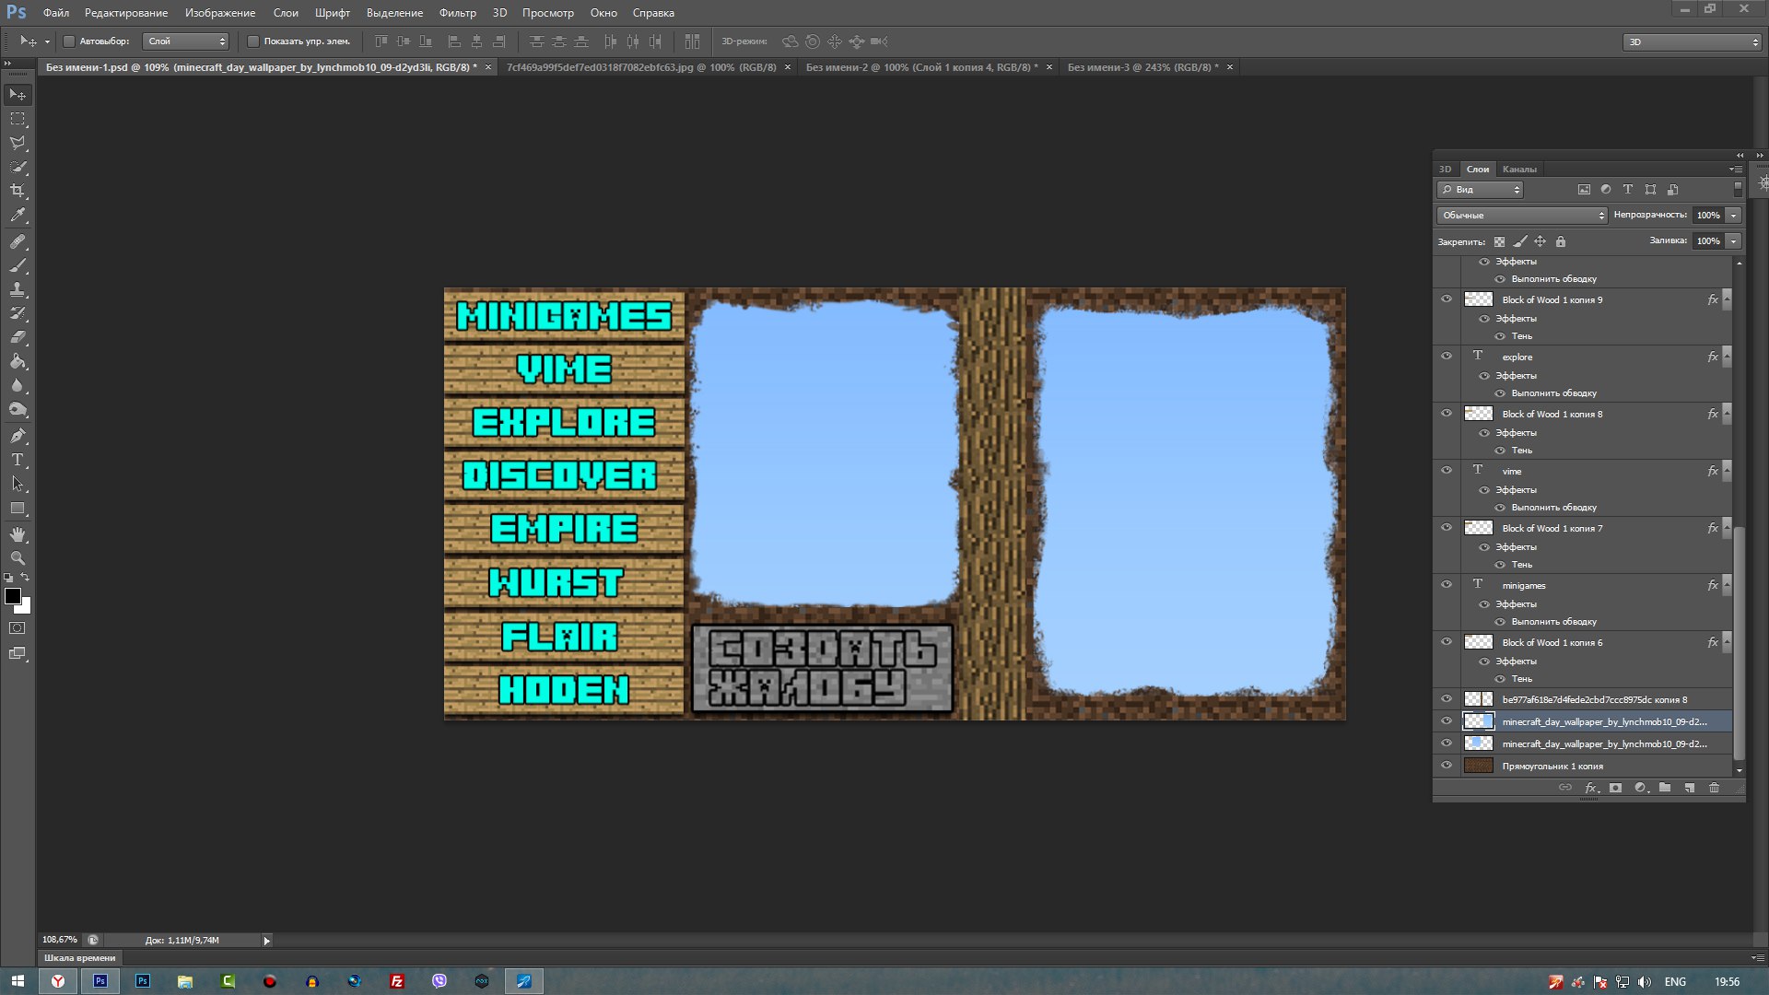
Task: Collapse effects of Block of Wood копия 7
Action: 1727,528
